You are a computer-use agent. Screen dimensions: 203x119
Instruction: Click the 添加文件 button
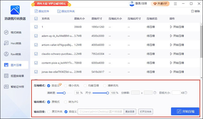(42, 11)
